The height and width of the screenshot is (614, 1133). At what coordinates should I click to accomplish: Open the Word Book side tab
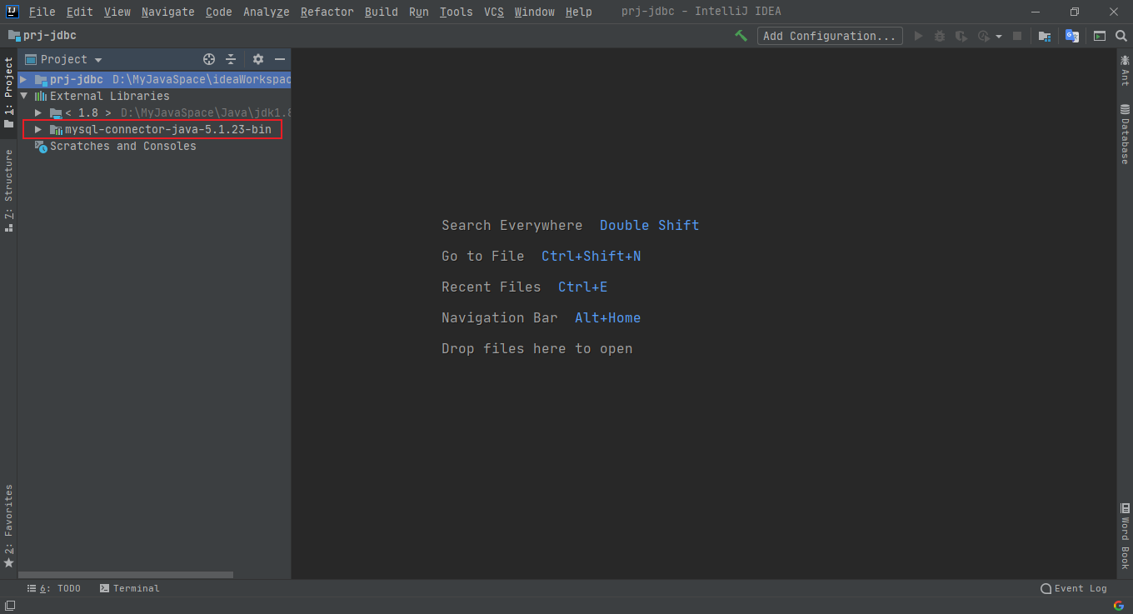pos(1125,537)
